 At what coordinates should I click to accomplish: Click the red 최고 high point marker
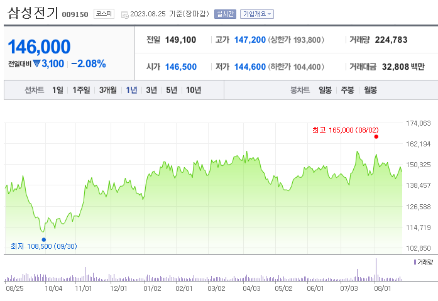pyautogui.click(x=376, y=136)
